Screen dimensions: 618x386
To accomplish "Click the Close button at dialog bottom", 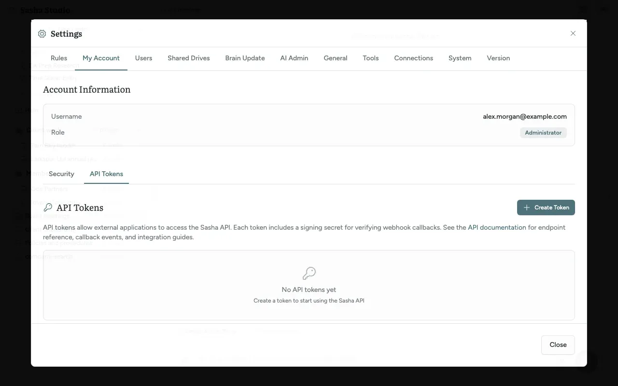I will [558, 345].
